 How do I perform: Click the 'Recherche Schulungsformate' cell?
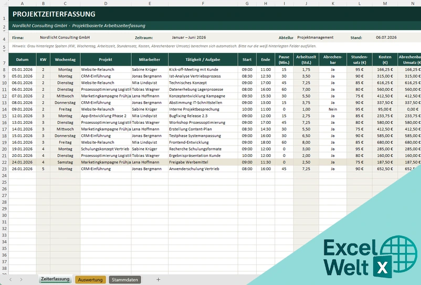[x=203, y=149]
